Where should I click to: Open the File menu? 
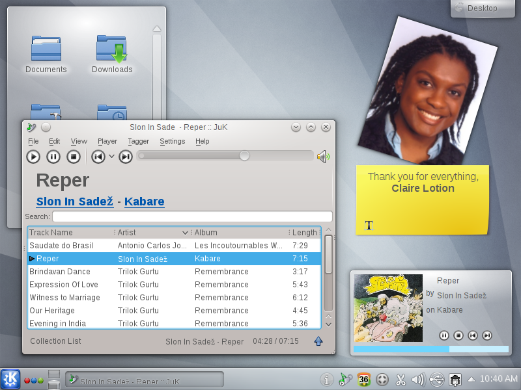tap(33, 141)
